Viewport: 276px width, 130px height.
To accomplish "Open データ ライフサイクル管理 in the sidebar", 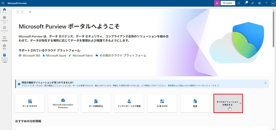I will click(x=5, y=58).
